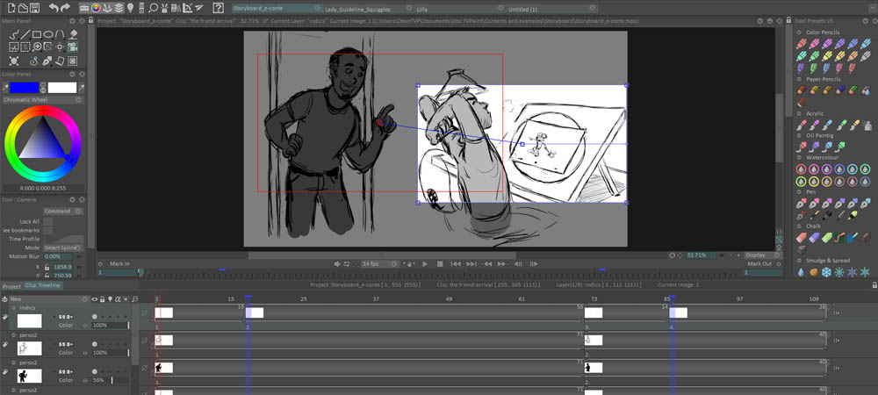
Task: Pick background color with right eyedropper
Action: (81, 87)
